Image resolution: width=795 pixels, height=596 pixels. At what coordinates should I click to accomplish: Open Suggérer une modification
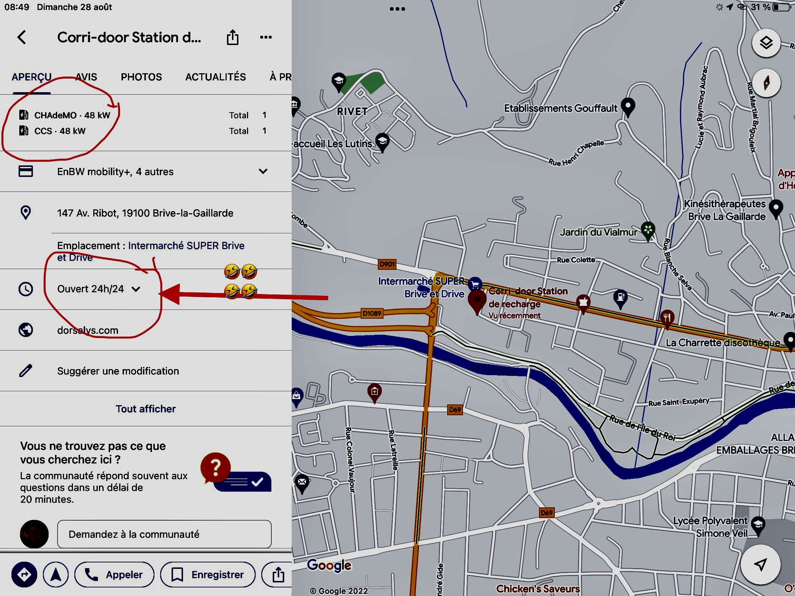[x=118, y=371]
